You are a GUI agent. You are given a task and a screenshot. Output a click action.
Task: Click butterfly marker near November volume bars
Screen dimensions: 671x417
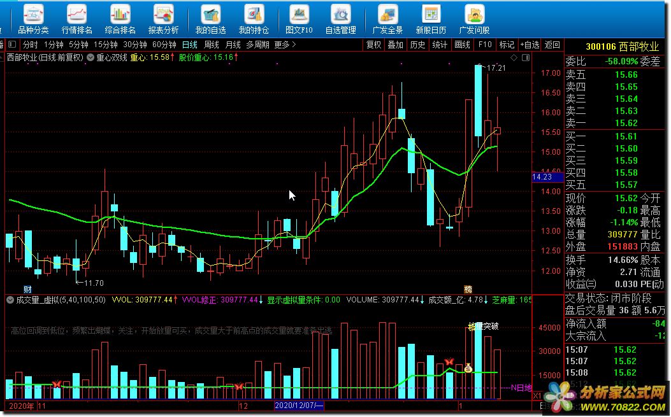(57, 384)
